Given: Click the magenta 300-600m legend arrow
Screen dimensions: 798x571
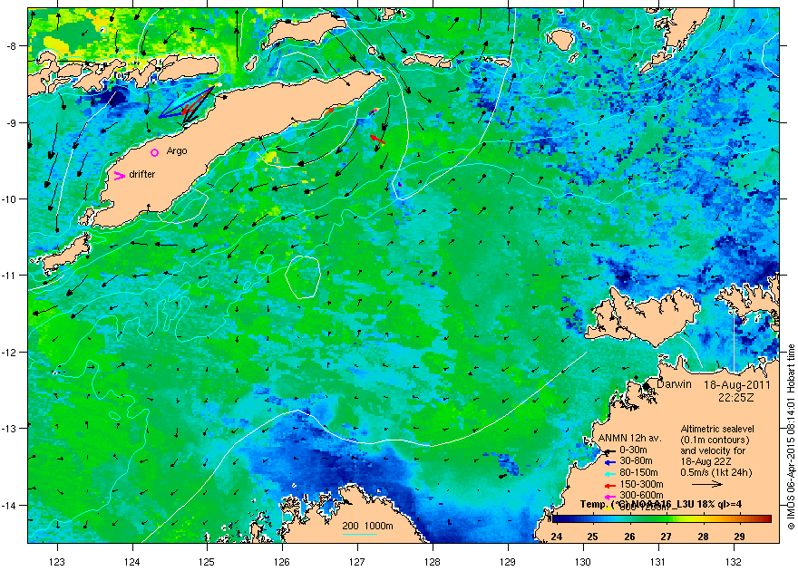Looking at the screenshot, I should click(609, 497).
